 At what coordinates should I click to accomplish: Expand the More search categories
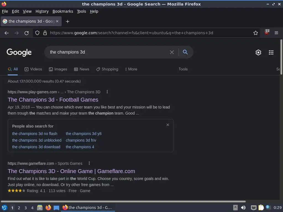click(x=131, y=69)
